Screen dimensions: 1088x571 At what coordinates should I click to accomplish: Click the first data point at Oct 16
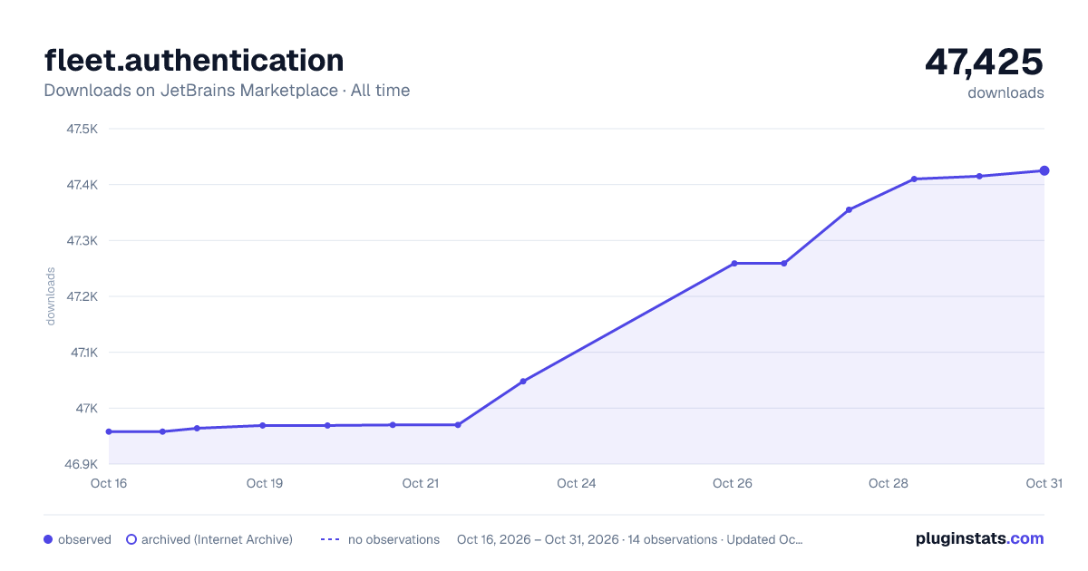pos(109,431)
